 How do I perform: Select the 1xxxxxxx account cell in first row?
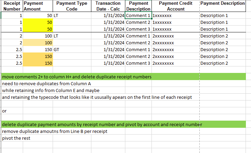176,16
